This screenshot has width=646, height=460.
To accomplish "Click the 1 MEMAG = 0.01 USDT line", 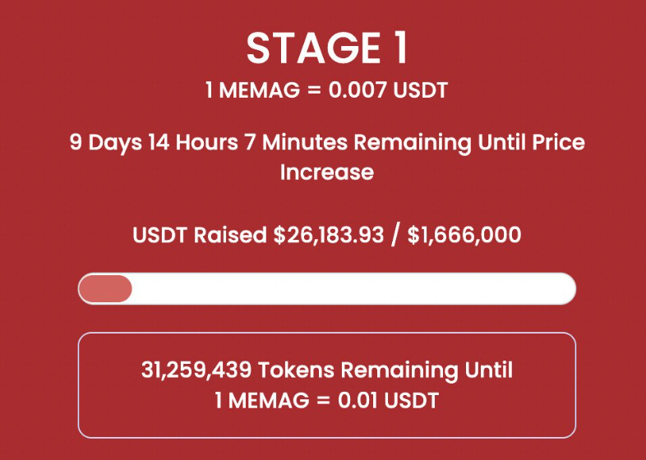I will coord(327,400).
